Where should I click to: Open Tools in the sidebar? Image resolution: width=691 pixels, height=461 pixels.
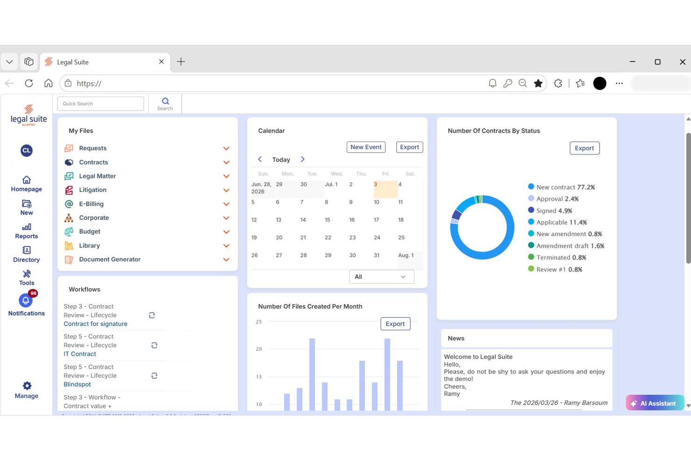27,274
